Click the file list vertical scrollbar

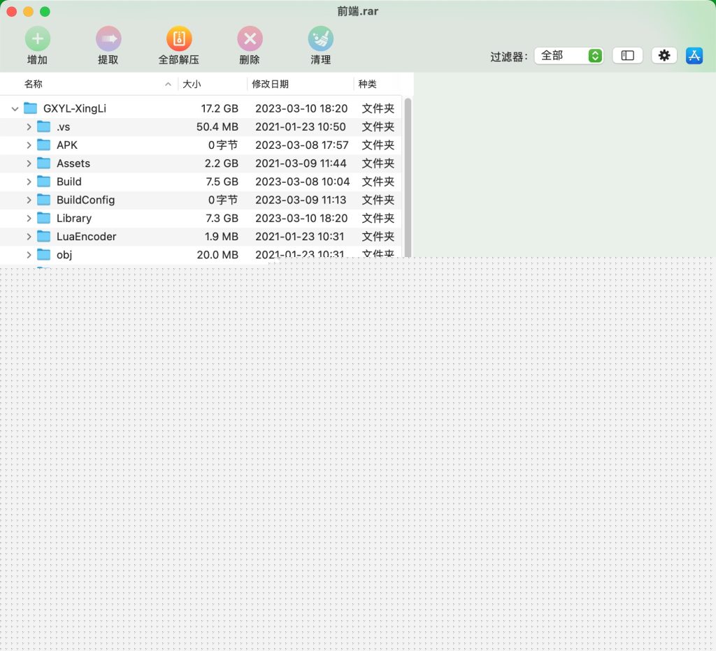point(408,177)
